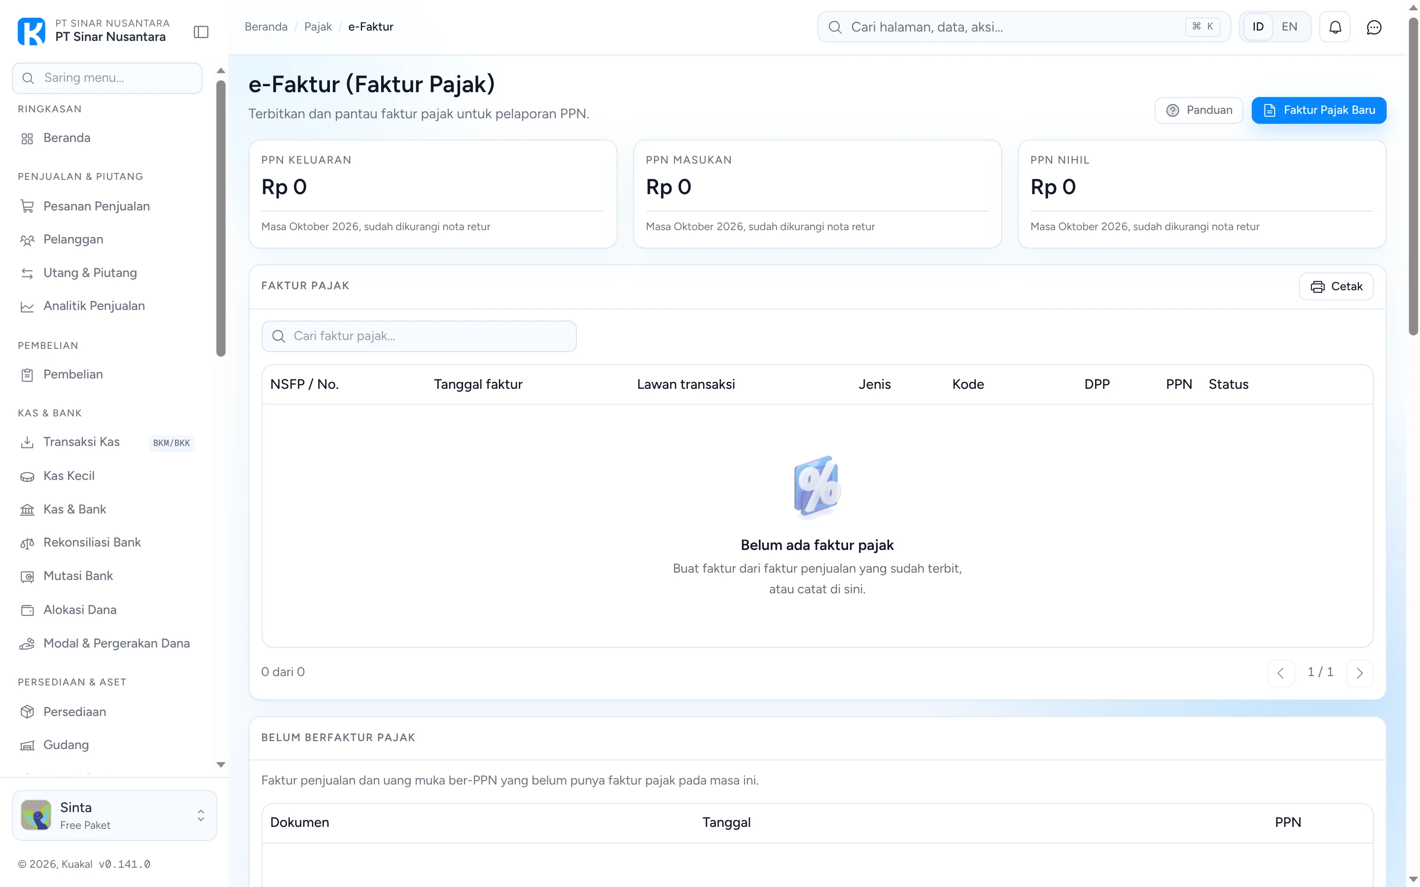Click the Gudang warehouse icon
Viewport: 1420px width, 887px height.
pos(27,746)
